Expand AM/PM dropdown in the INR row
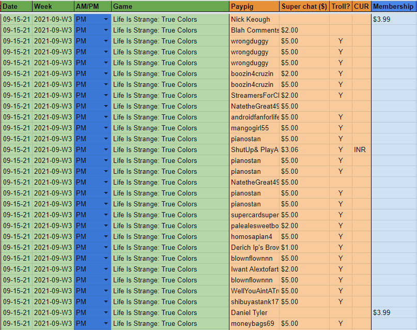 click(x=106, y=149)
